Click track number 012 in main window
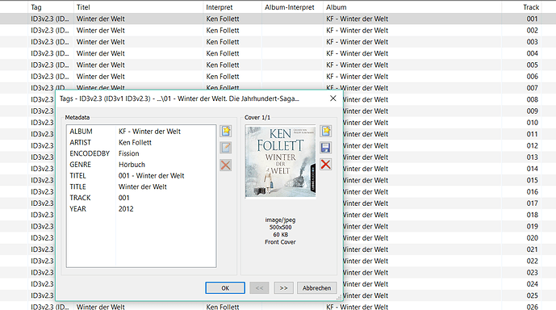Image resolution: width=556 pixels, height=310 pixels. (532, 145)
